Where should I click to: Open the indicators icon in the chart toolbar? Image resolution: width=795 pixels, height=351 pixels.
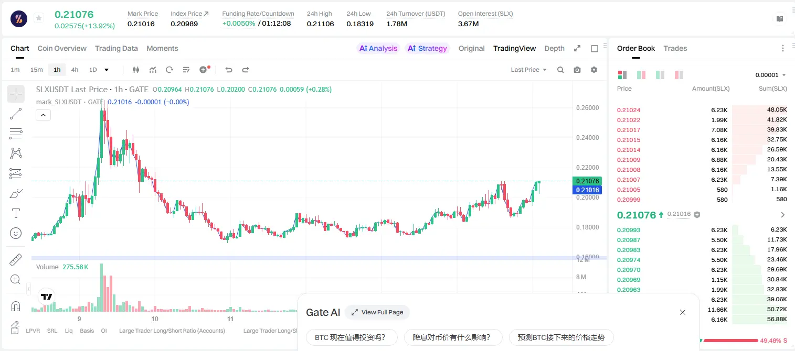pyautogui.click(x=153, y=70)
